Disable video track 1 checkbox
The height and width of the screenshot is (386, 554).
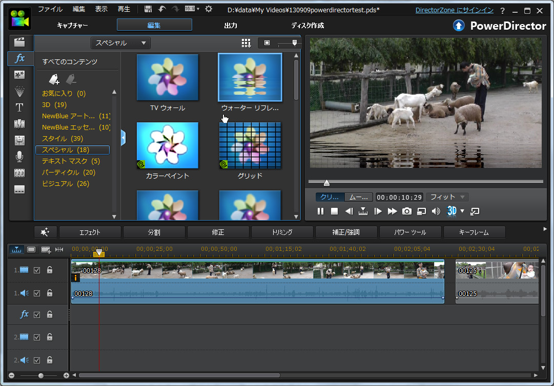36,270
